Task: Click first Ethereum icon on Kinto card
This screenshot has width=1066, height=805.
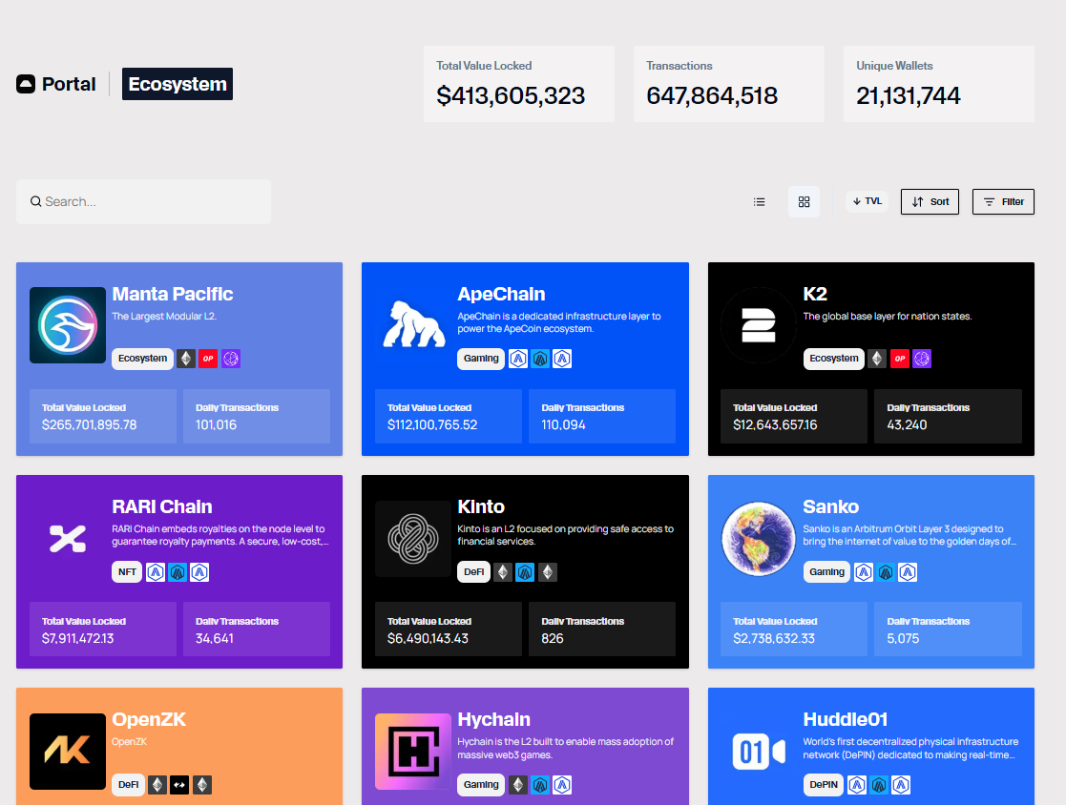Action: (503, 572)
